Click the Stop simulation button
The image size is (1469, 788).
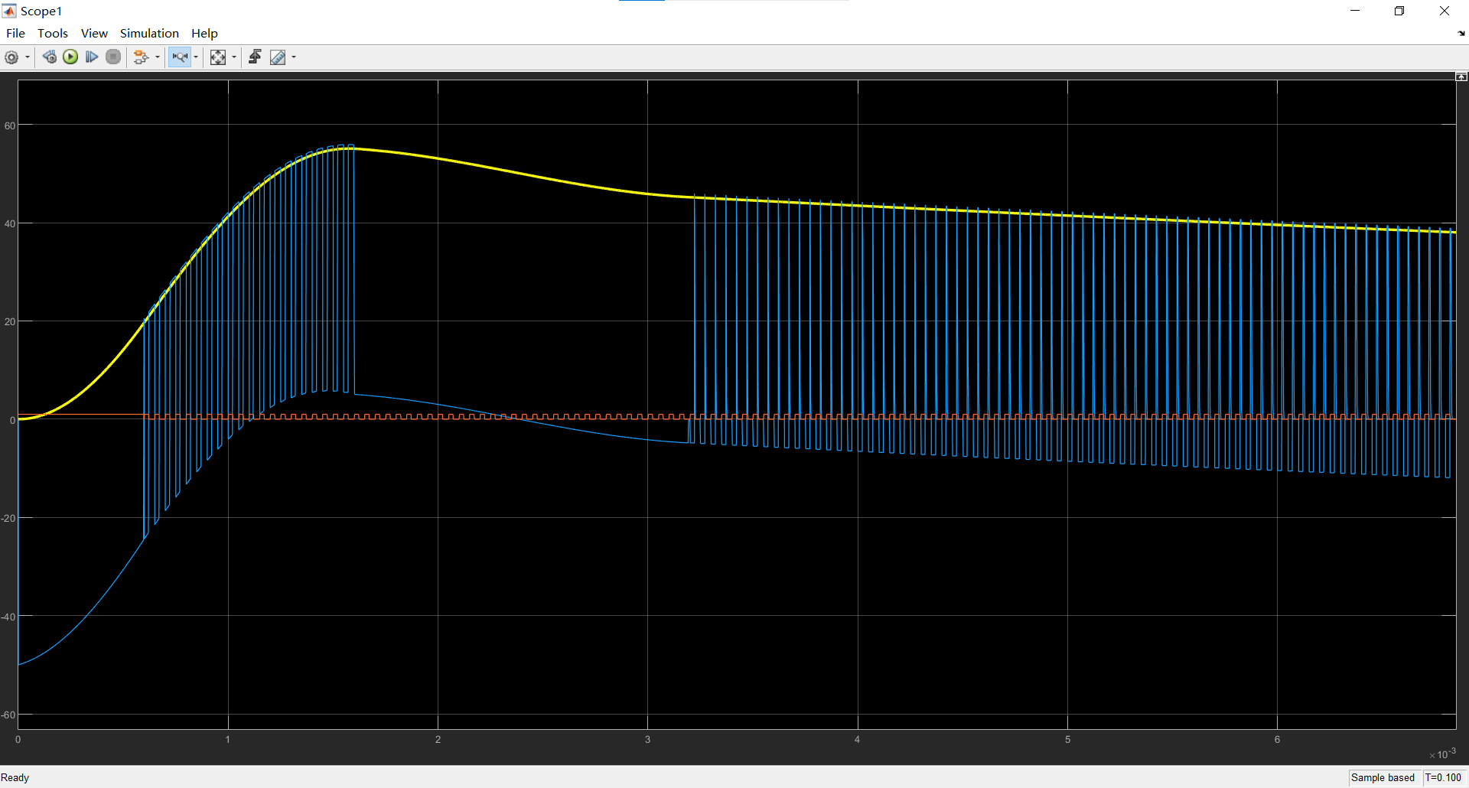pyautogui.click(x=113, y=57)
